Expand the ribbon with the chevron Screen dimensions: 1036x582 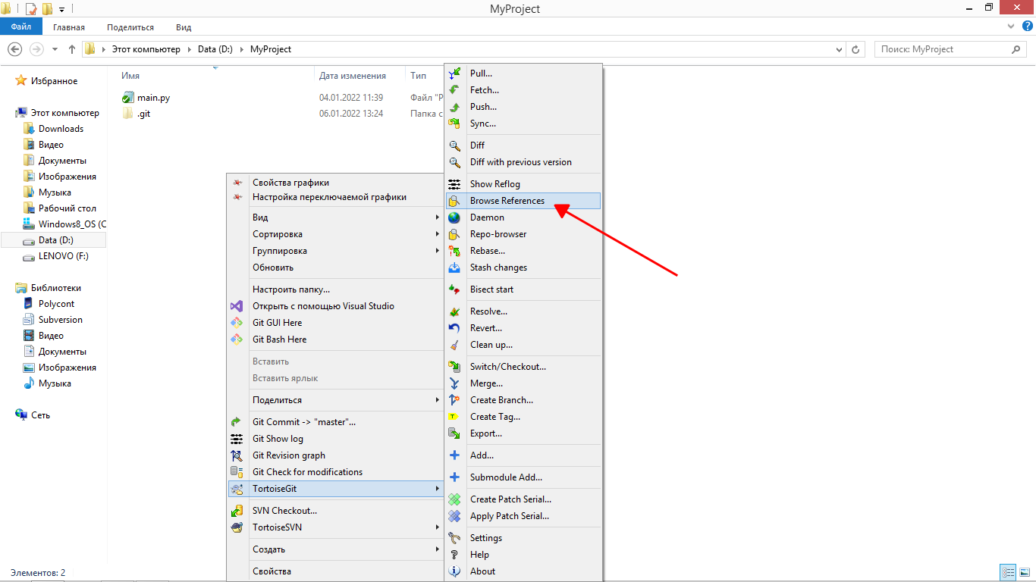click(x=1011, y=27)
